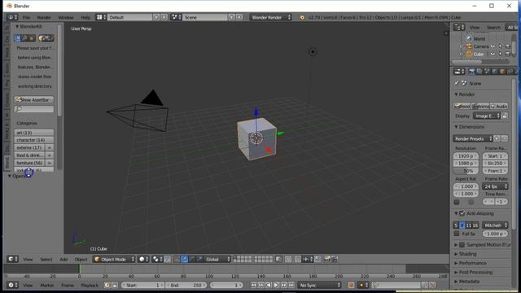Open the Object Mode dropdown
Screen dimensions: 521x293
coord(114,259)
